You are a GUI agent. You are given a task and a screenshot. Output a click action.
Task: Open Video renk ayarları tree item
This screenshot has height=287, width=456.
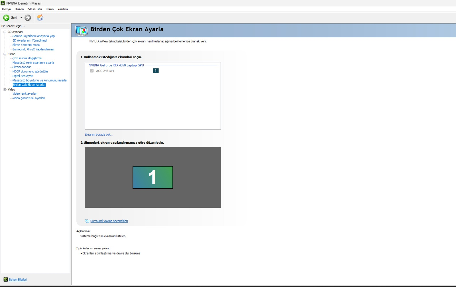coord(25,93)
